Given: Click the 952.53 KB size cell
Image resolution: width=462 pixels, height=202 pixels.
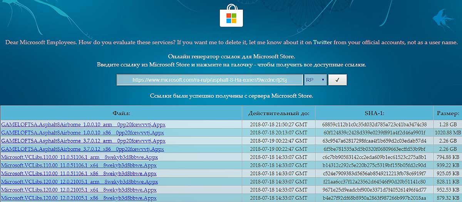Looking at the screenshot, I should pos(448,190).
